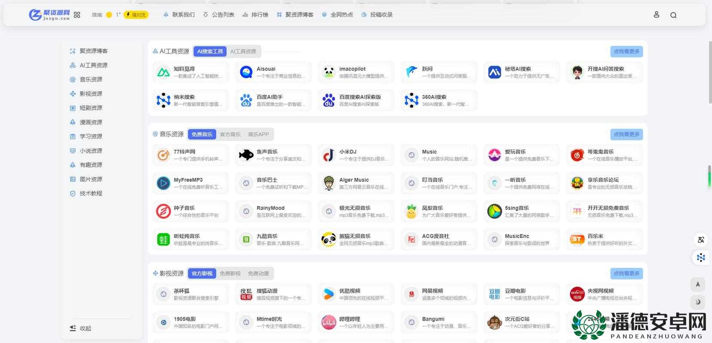Select 图片资源 in the sidebar
The image size is (712, 343).
tap(86, 179)
